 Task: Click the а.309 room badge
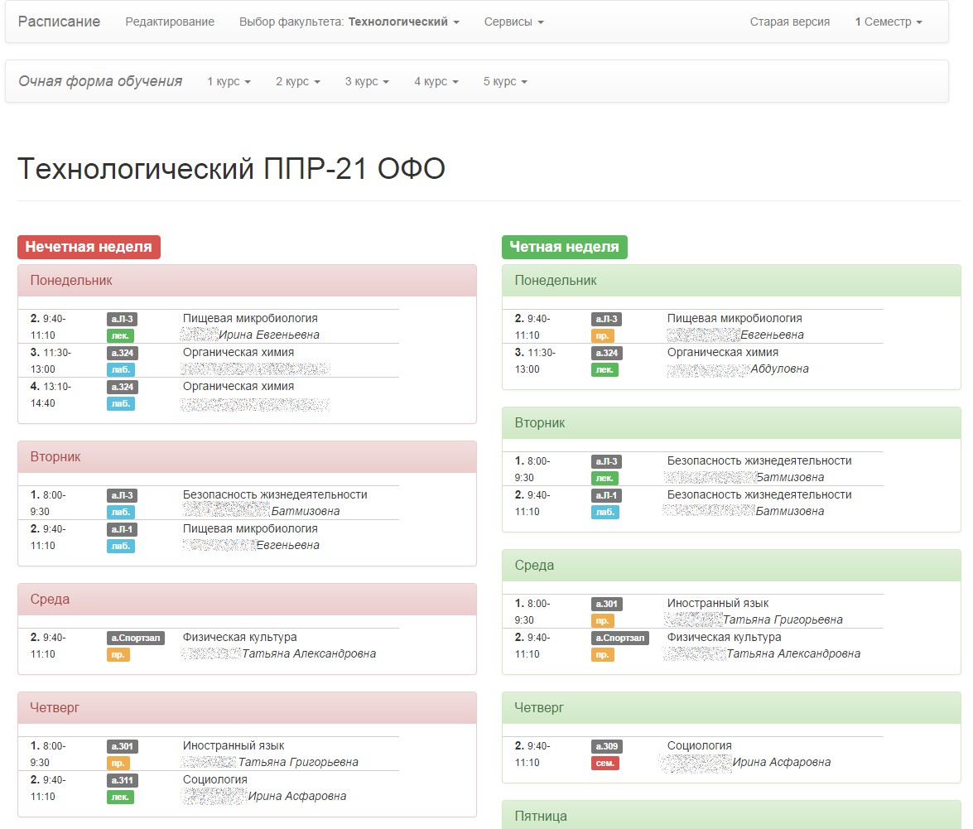point(607,746)
